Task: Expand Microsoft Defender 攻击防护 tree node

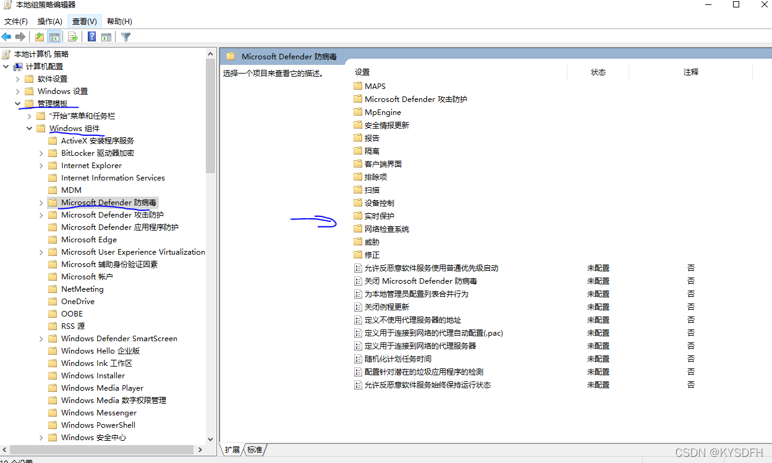Action: pyautogui.click(x=41, y=215)
